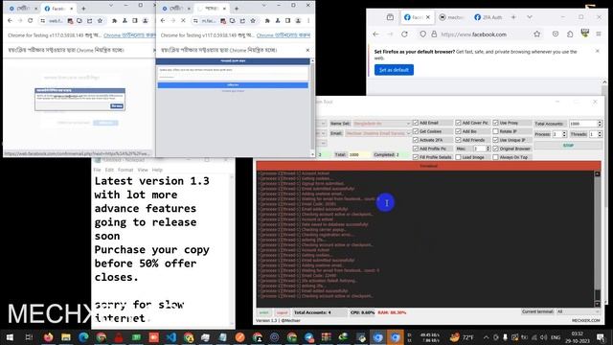
Task: Open new tab in left Chrome window
Action: (x=83, y=9)
